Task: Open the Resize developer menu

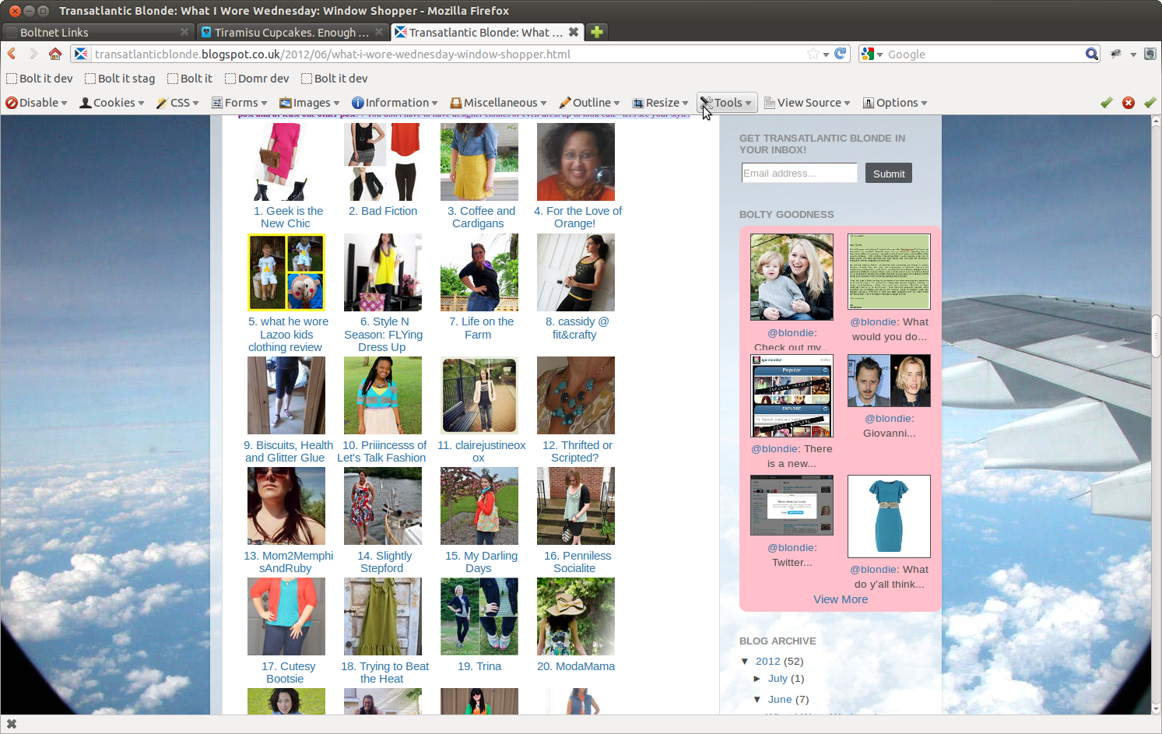Action: (661, 103)
